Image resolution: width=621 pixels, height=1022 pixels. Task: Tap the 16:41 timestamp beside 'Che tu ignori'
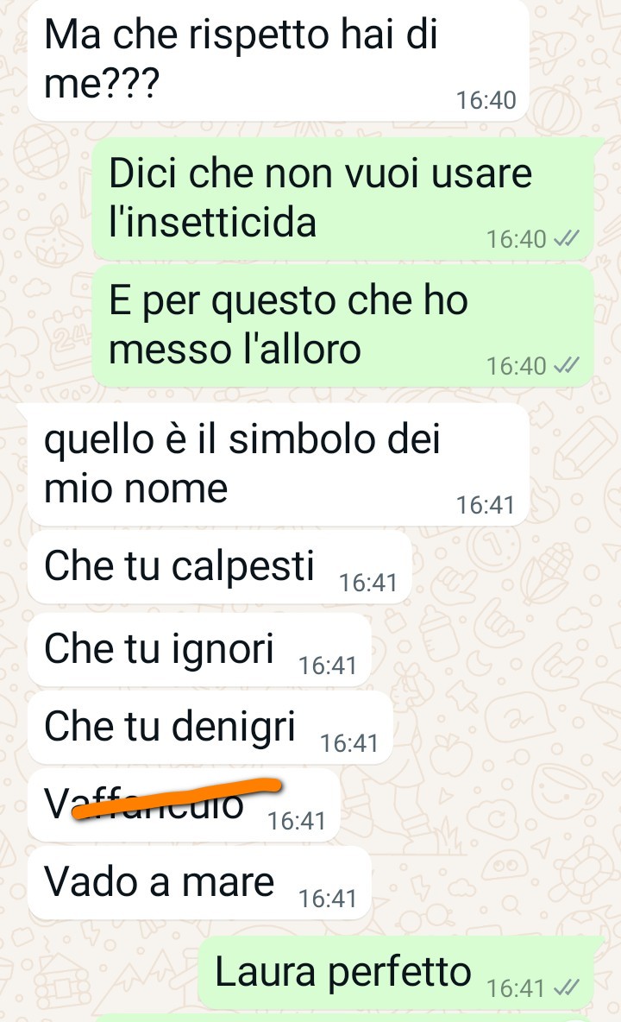click(x=328, y=666)
